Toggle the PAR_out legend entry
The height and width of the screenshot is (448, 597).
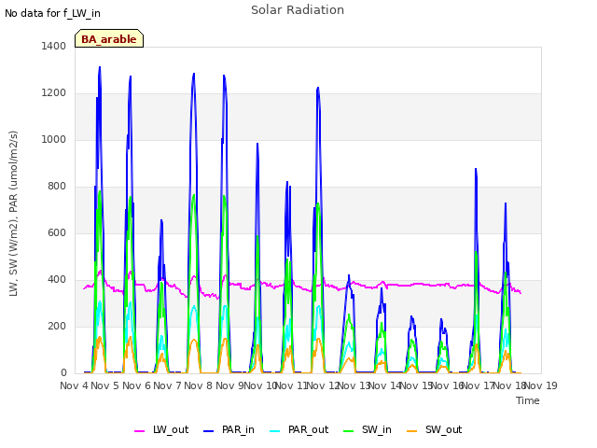point(298,429)
